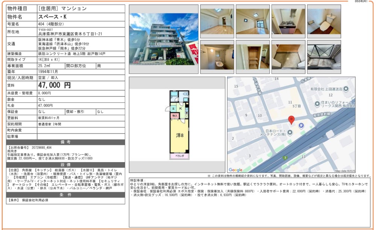Open the entrance floor photo thumbnail

288,57
